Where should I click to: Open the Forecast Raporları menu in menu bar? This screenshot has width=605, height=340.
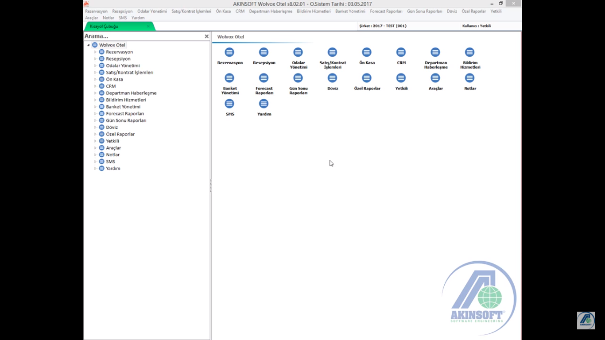coord(386,12)
